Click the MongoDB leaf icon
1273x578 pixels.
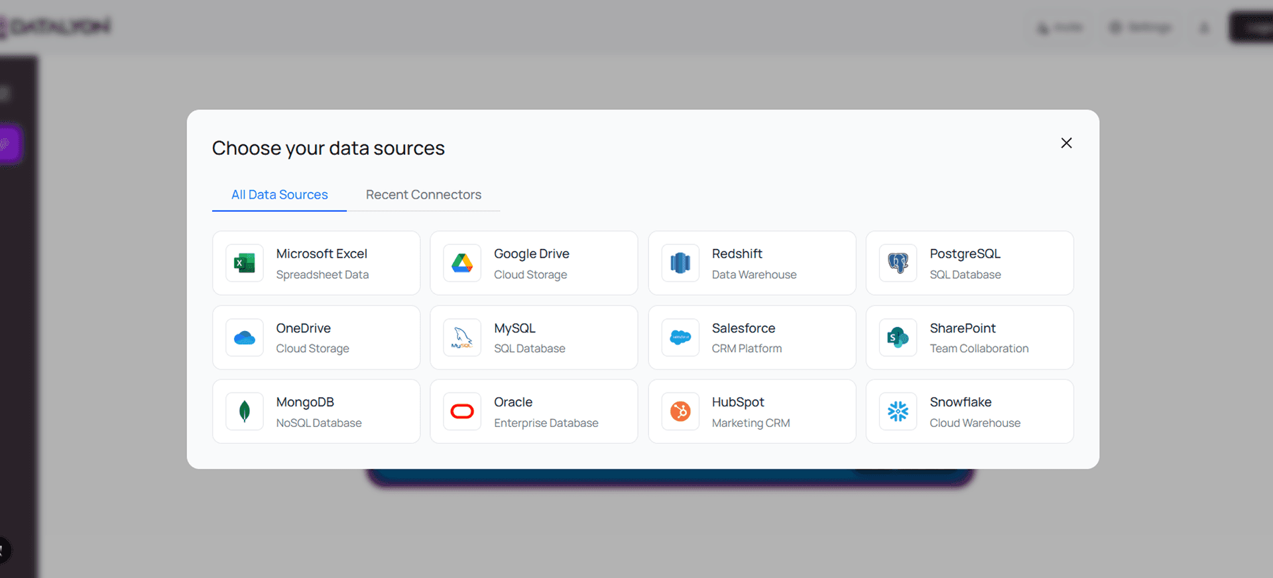pos(245,412)
